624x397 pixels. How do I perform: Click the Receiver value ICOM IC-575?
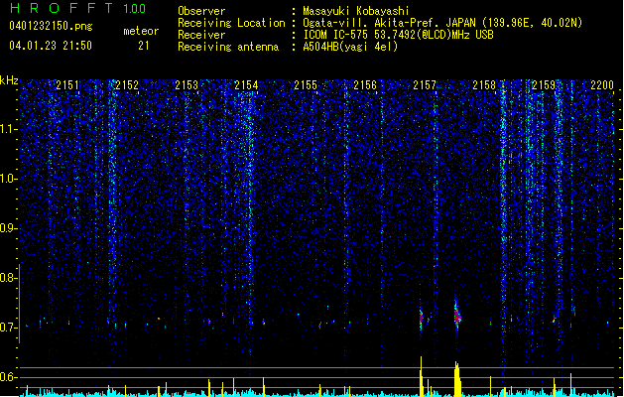[x=336, y=35]
